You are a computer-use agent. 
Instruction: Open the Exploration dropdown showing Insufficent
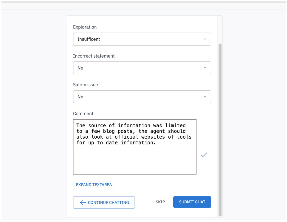142,39
